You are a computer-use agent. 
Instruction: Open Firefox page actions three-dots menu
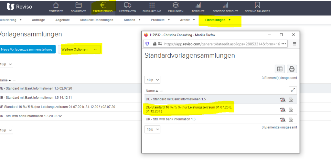pyautogui.click(x=284, y=44)
